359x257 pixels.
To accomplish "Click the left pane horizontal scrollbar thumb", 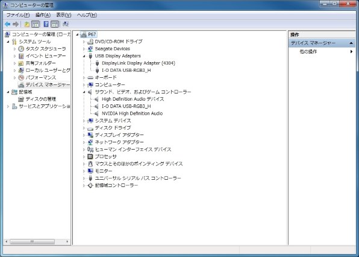I will pos(32,241).
